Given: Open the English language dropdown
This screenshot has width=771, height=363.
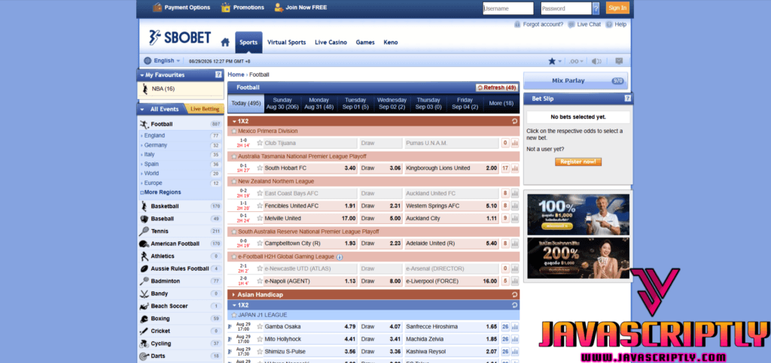Looking at the screenshot, I should pos(163,61).
